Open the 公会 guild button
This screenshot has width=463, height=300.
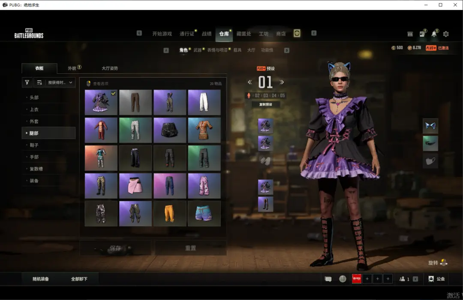pyautogui.click(x=437, y=279)
